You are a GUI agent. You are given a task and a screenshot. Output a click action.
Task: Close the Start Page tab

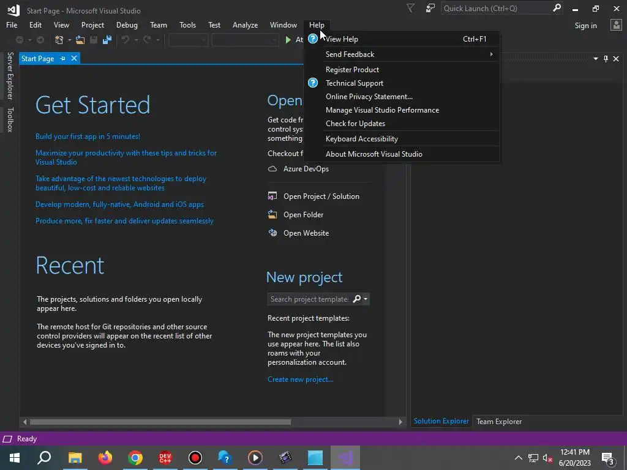74,58
